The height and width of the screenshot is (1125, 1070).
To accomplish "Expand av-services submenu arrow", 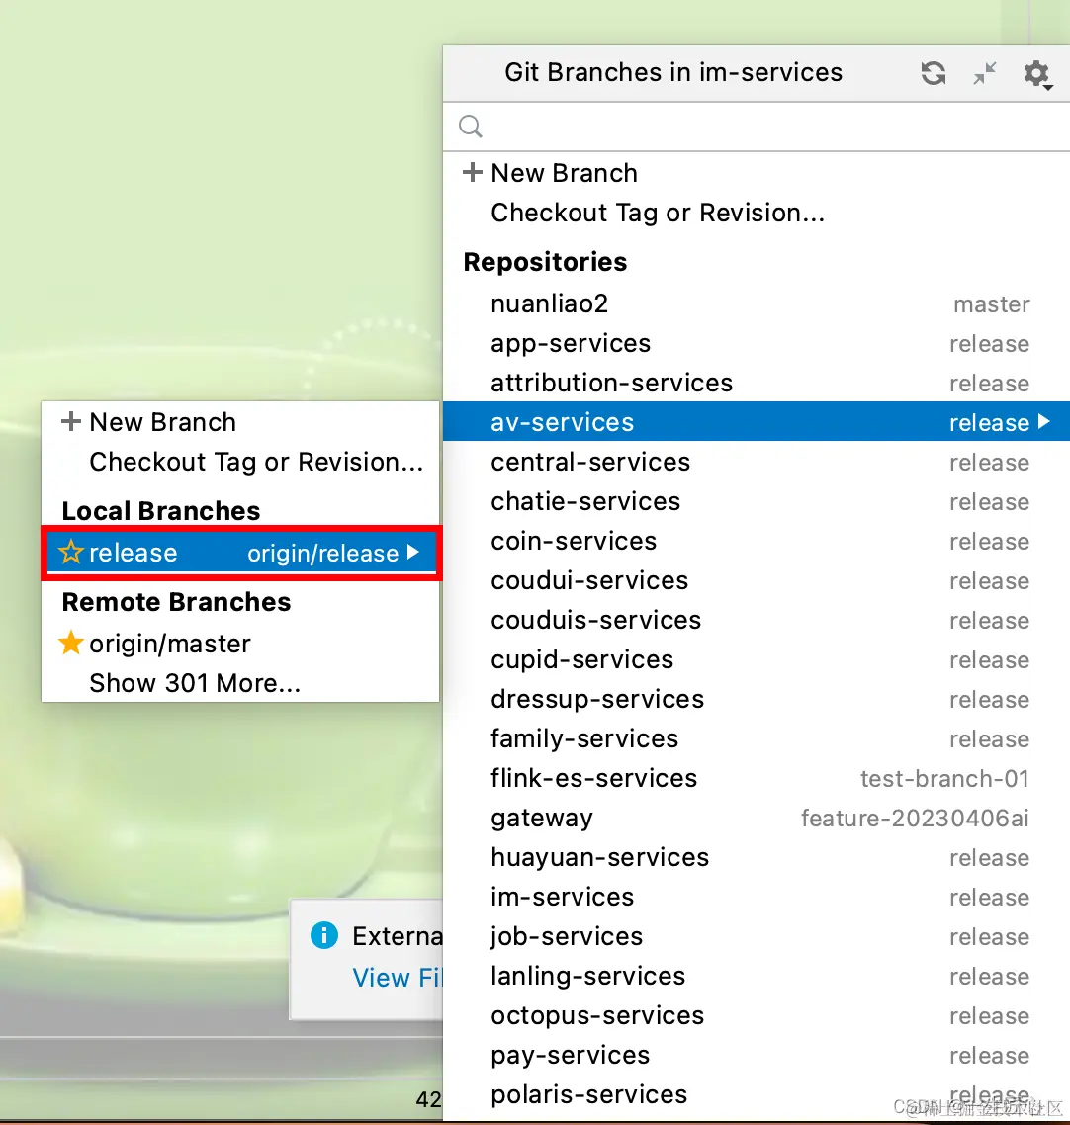I will pos(1044,422).
